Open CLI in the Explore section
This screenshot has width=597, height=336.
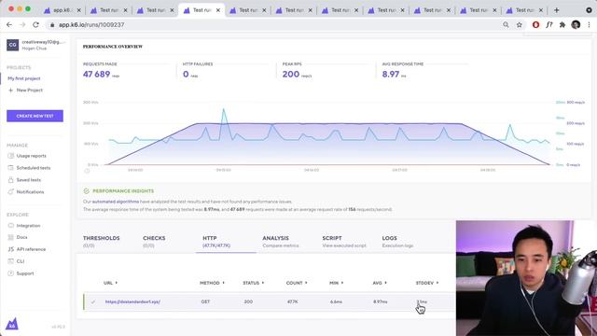pyautogui.click(x=21, y=261)
